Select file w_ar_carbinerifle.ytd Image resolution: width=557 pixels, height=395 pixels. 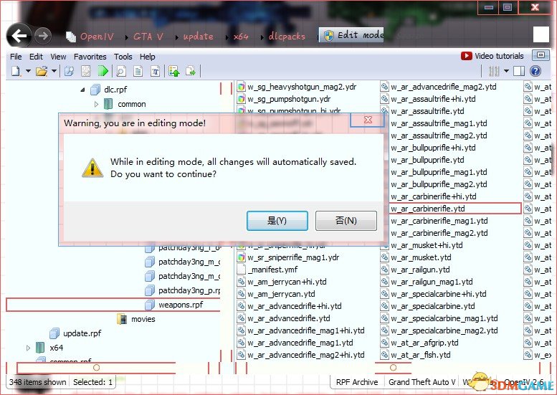(428, 209)
